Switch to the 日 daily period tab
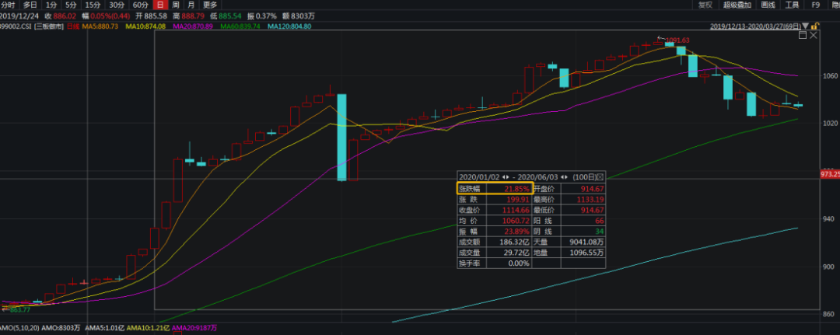Image resolution: width=840 pixels, height=335 pixels. click(x=159, y=5)
